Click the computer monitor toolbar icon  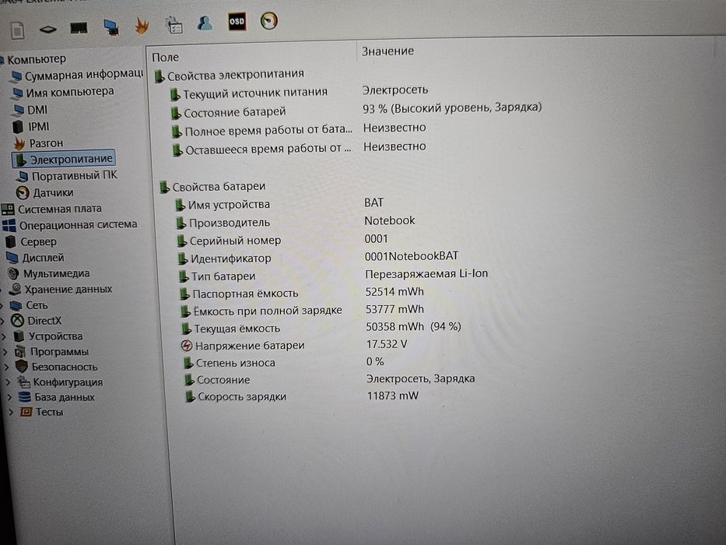tap(110, 27)
